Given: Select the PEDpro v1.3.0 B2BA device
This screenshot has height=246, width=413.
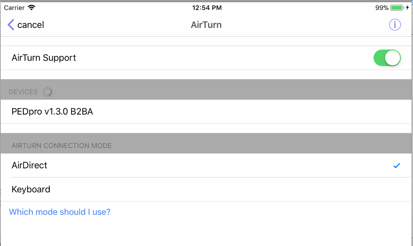Looking at the screenshot, I should click(52, 112).
